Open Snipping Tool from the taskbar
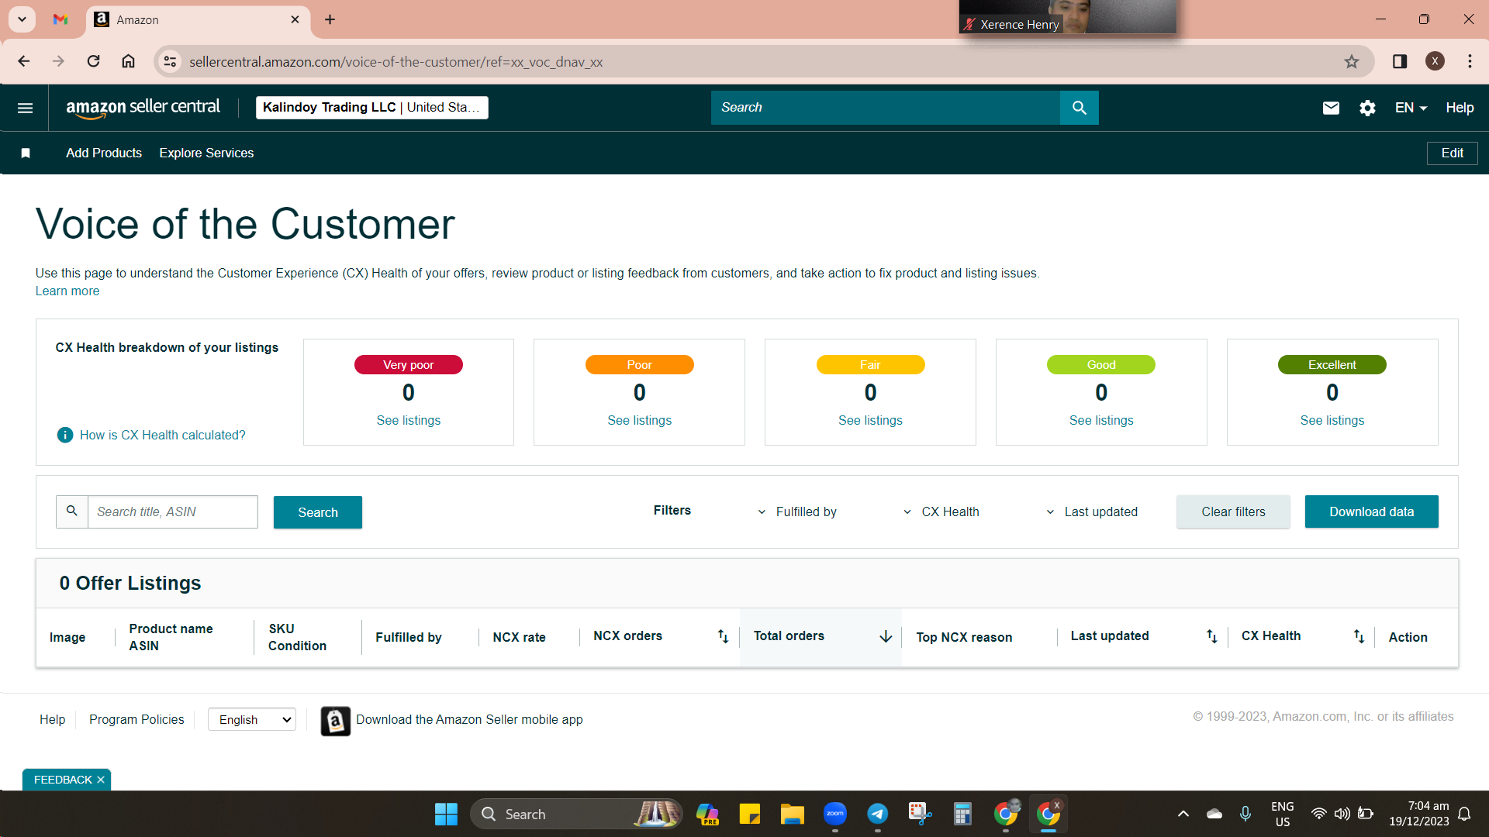1489x837 pixels. click(x=920, y=814)
